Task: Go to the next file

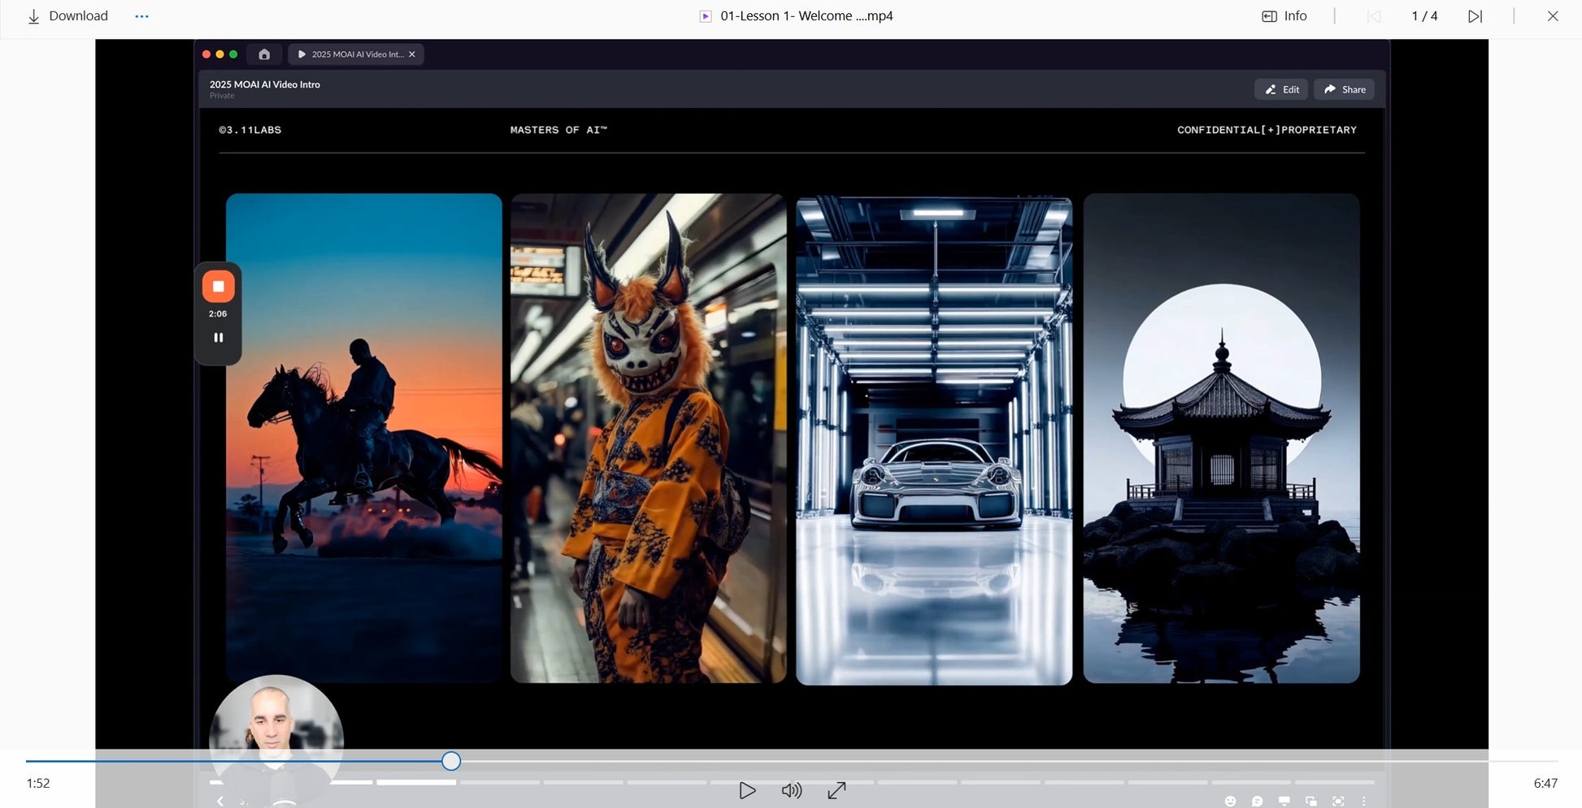Action: click(x=1475, y=16)
